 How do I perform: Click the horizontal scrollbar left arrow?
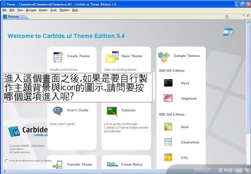[4, 171]
